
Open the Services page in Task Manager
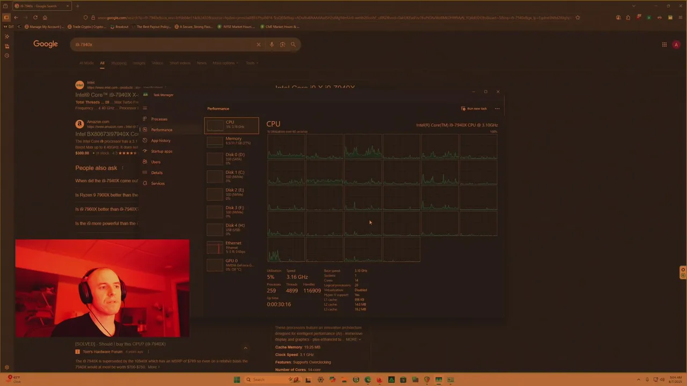click(157, 183)
